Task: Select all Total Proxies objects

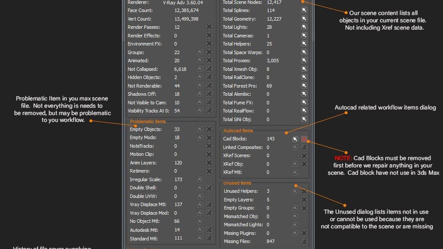Action: pyautogui.click(x=304, y=61)
